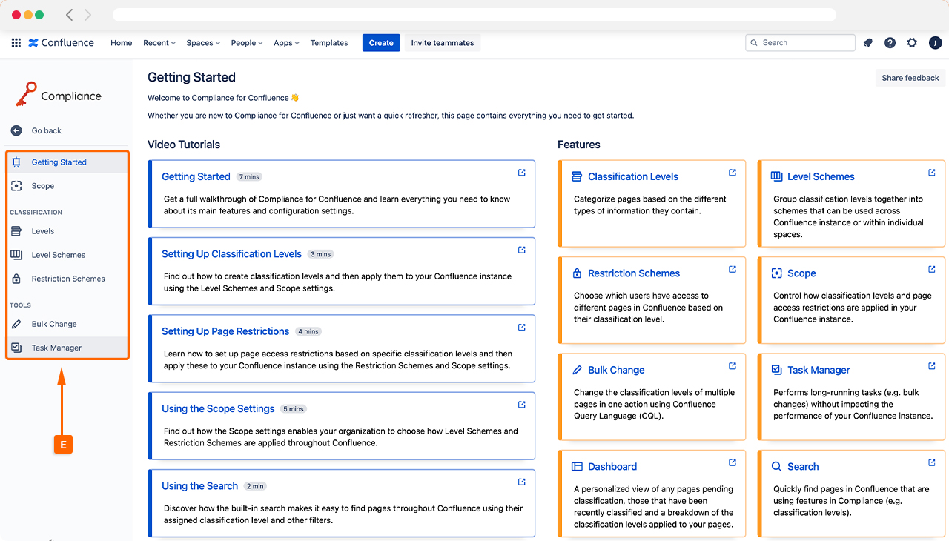
Task: Open the app switcher grid icon
Action: [16, 43]
